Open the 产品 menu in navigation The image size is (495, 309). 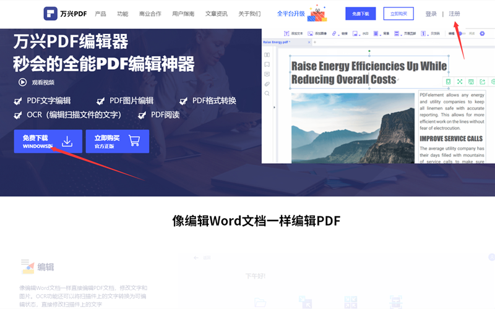click(100, 14)
